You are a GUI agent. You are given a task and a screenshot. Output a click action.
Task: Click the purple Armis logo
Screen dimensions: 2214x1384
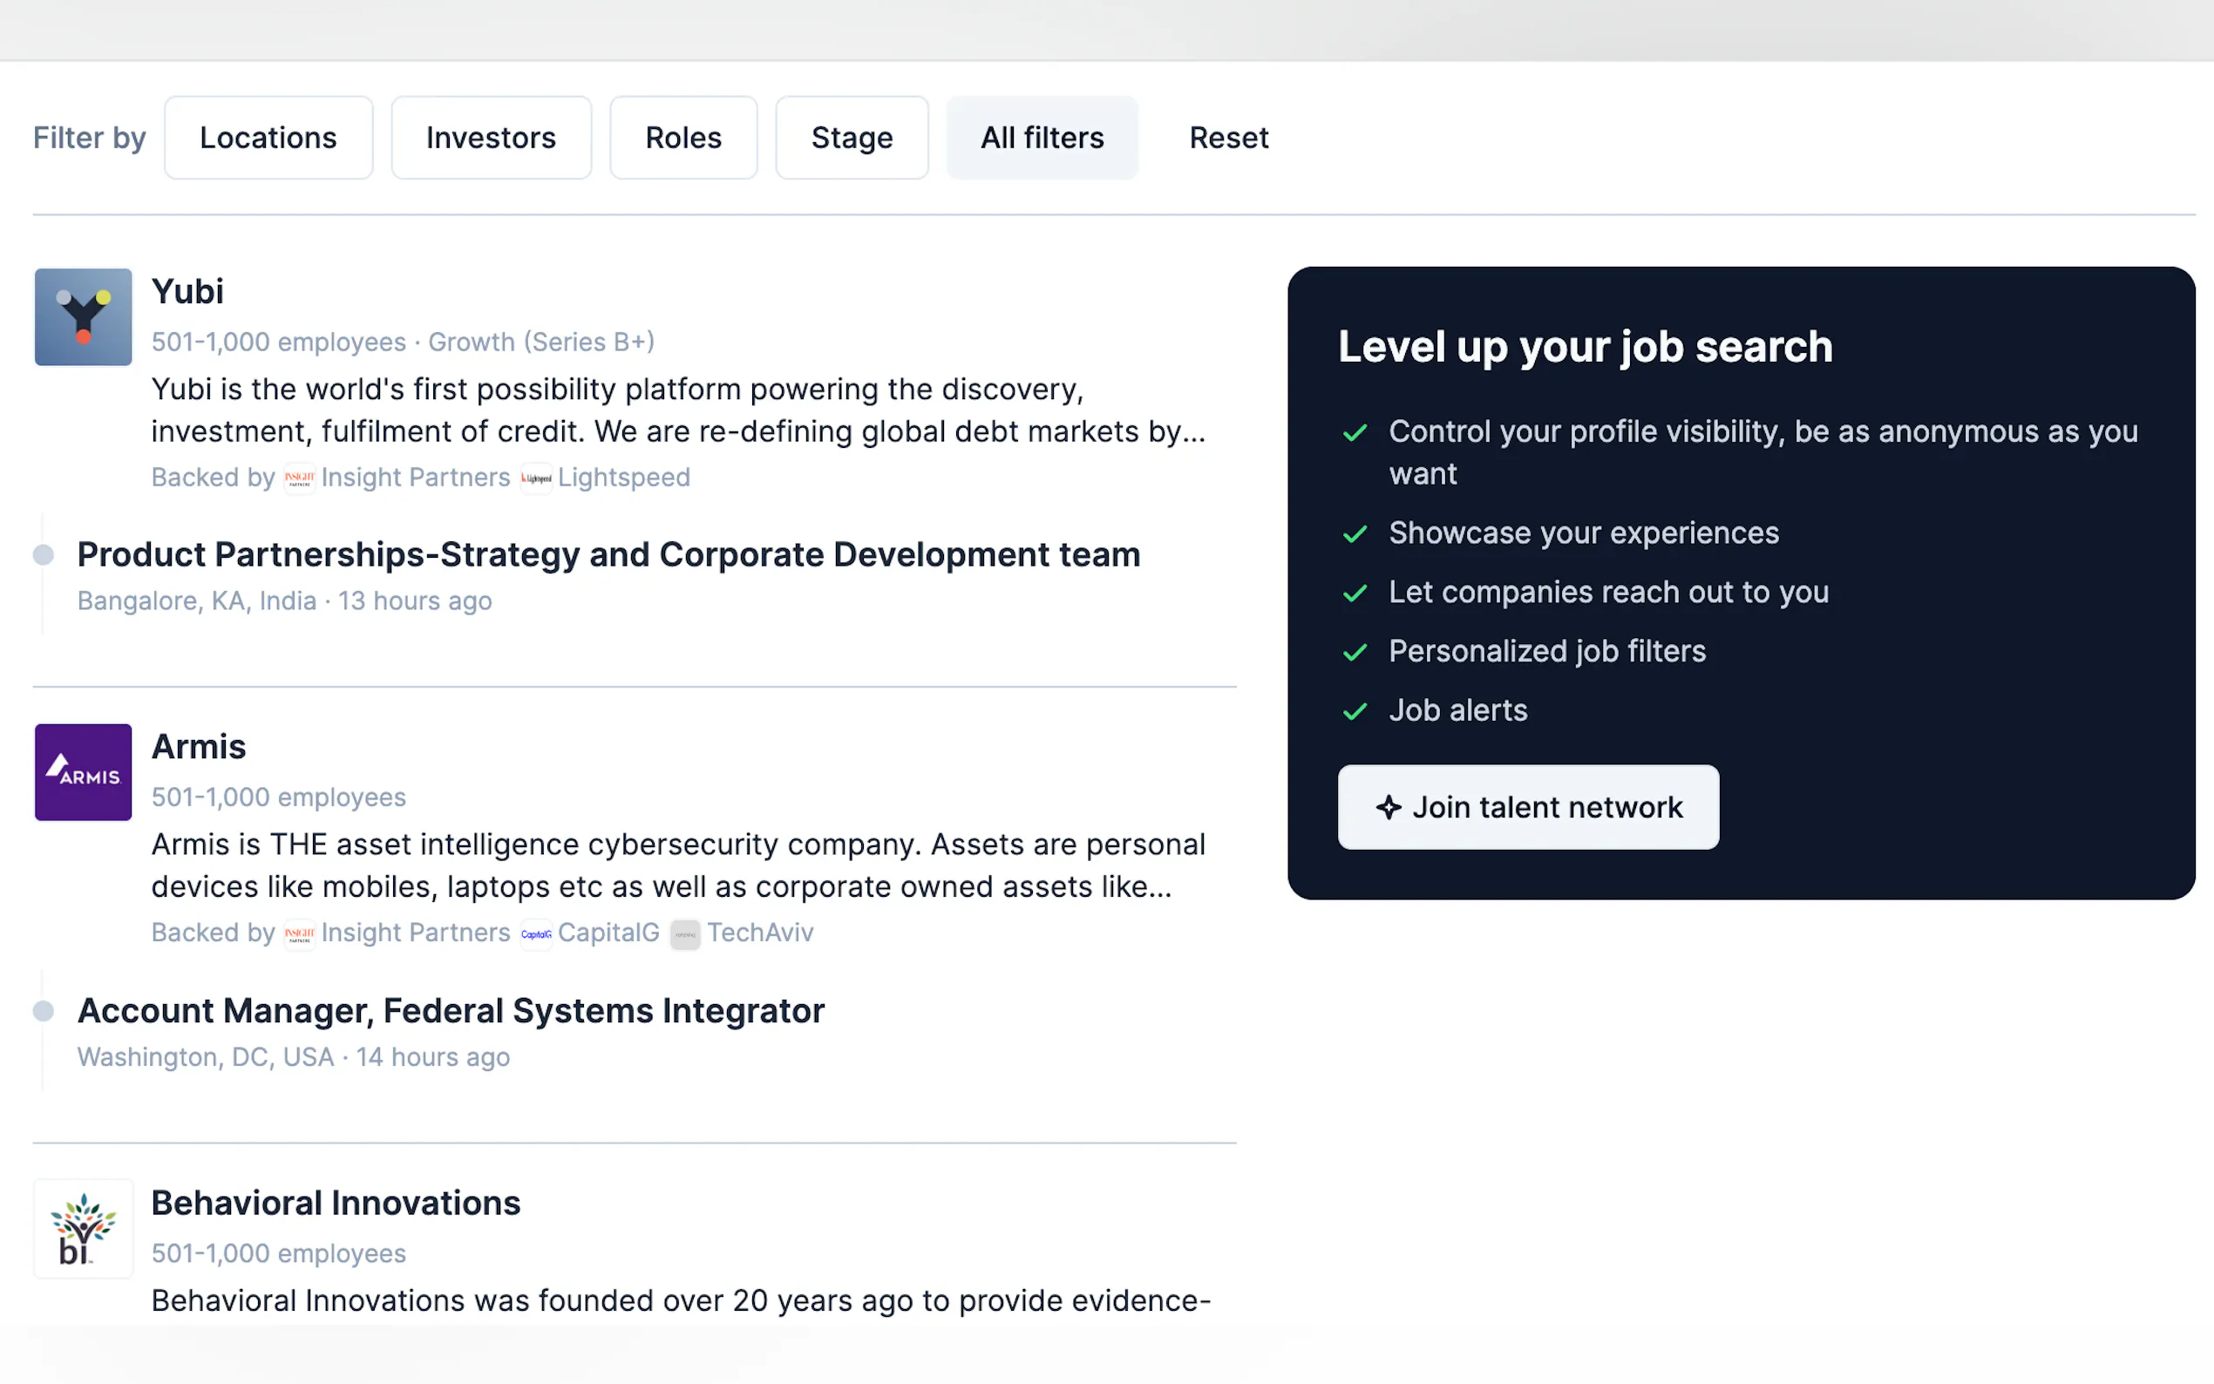(x=84, y=771)
